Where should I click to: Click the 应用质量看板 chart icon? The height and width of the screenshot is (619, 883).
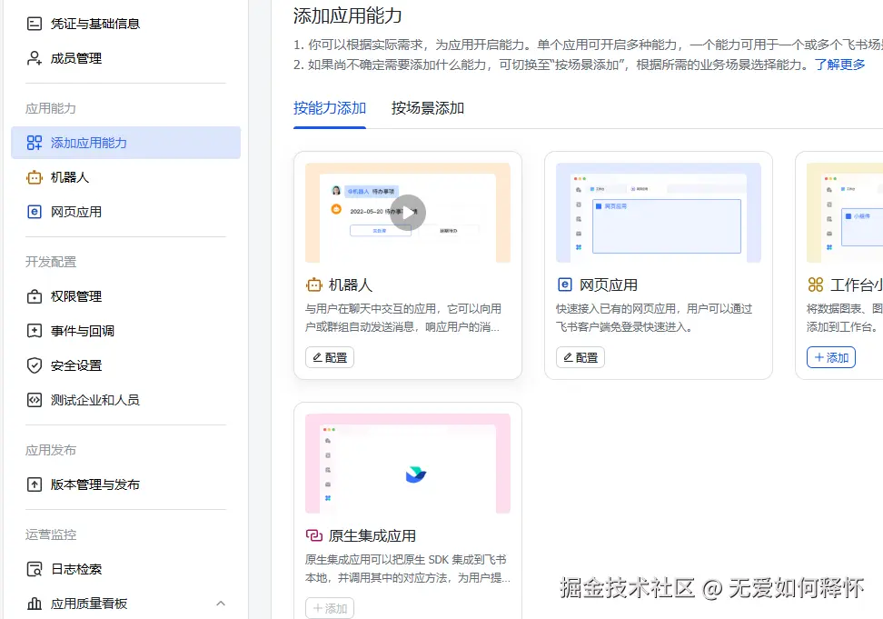point(35,604)
